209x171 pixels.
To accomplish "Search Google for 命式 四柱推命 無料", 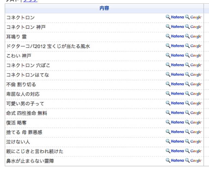I will (193, 113).
